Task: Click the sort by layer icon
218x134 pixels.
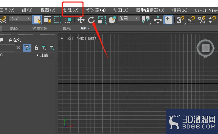Action: click(52, 48)
